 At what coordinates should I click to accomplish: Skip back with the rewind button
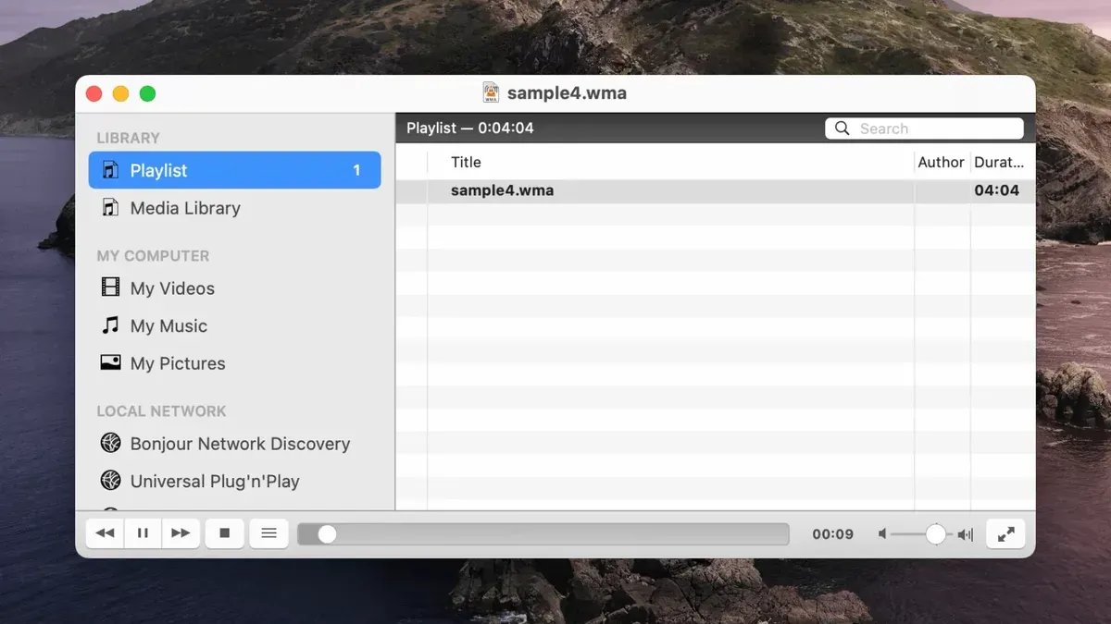pos(106,533)
